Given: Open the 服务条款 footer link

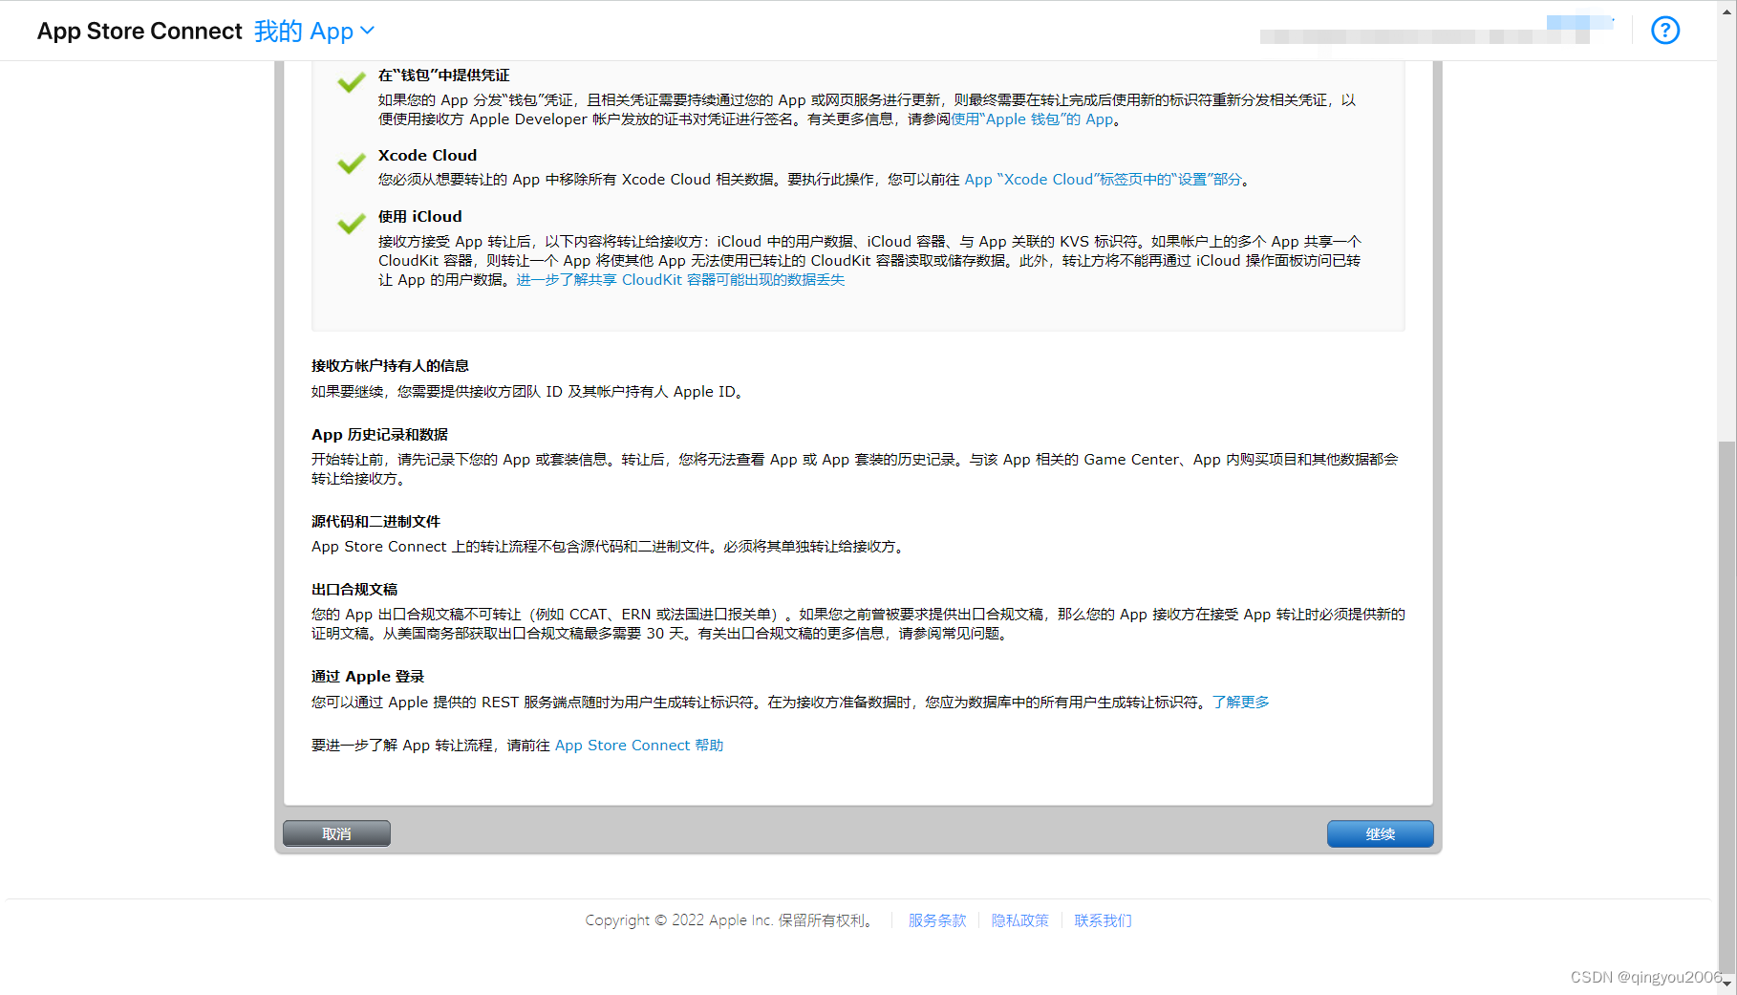Looking at the screenshot, I should (937, 920).
